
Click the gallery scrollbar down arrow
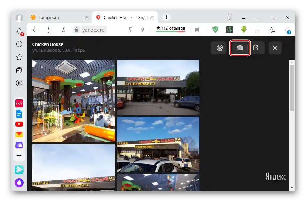click(292, 188)
